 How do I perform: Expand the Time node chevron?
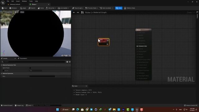(x=108, y=40)
